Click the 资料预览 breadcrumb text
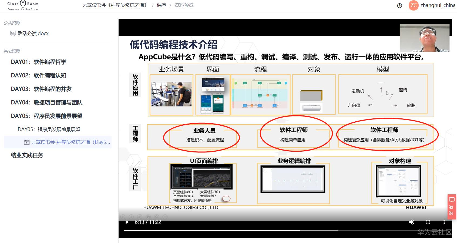 (x=184, y=5)
